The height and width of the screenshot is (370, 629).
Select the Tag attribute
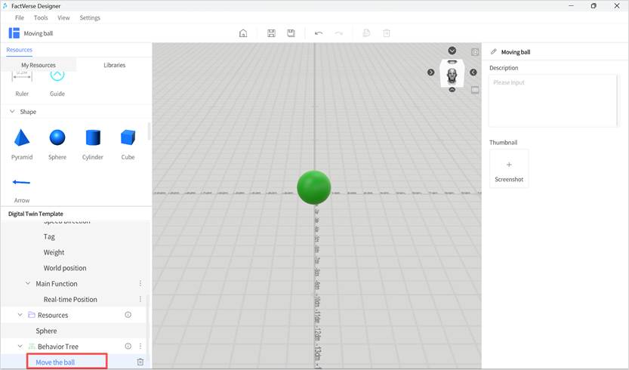49,237
